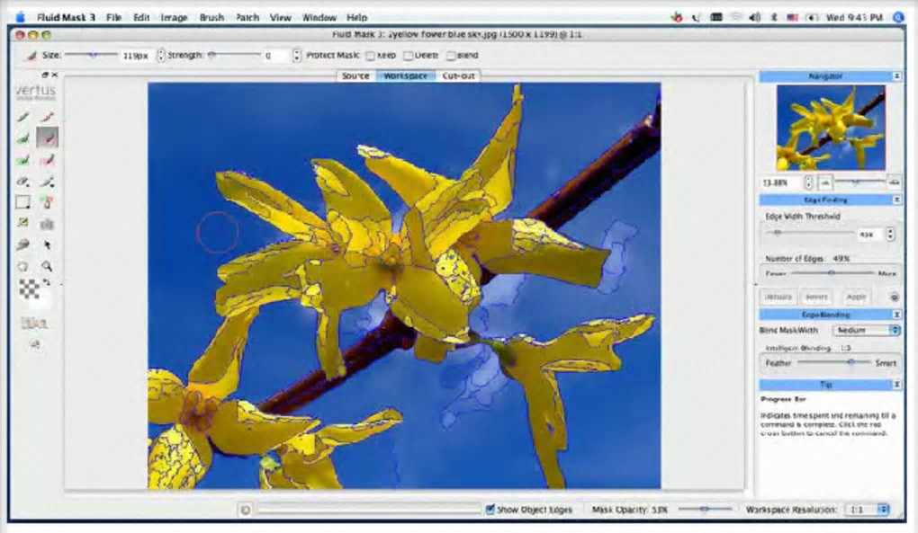This screenshot has width=918, height=533.
Task: Select the red global delete brush tool
Action: tap(48, 160)
